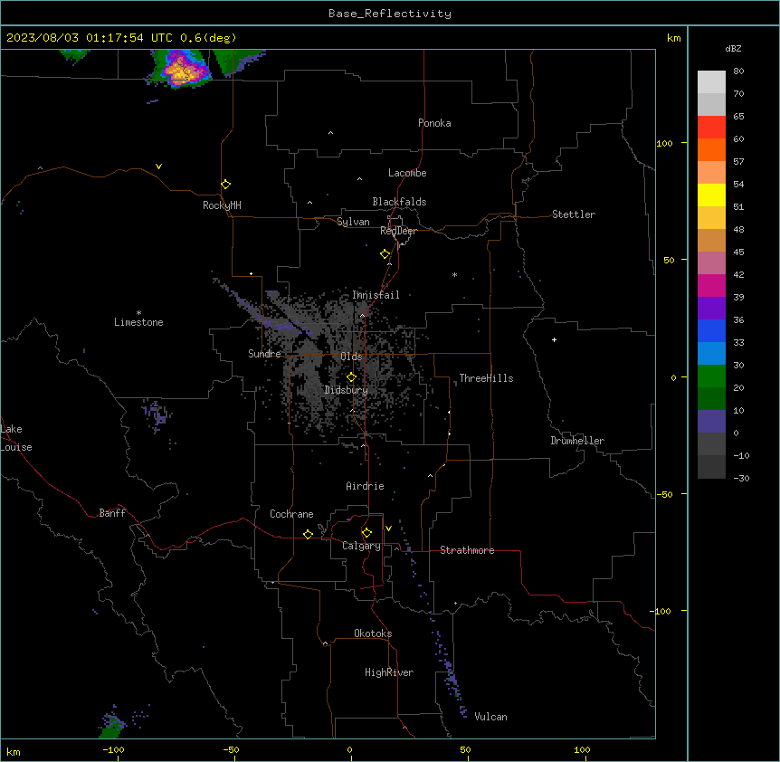The image size is (780, 762).
Task: Click the Calgary city label
Action: (x=361, y=546)
